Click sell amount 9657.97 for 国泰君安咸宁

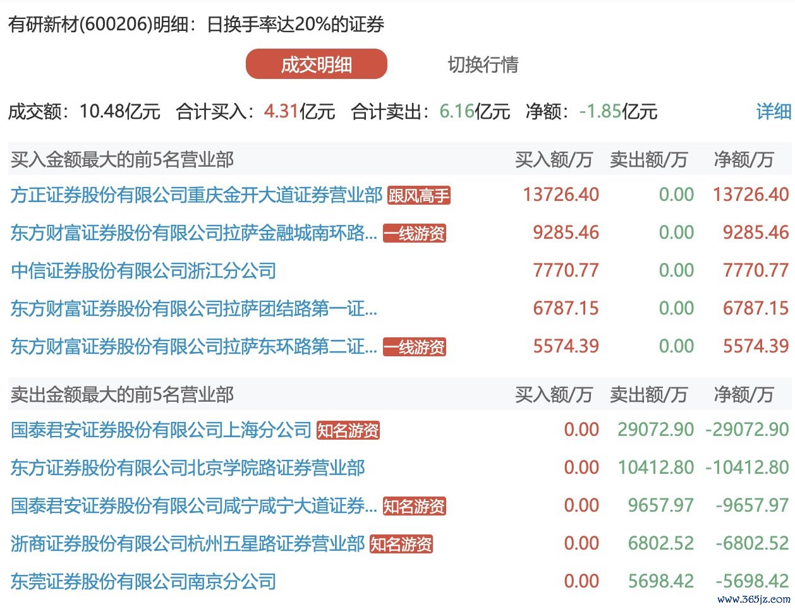point(661,505)
